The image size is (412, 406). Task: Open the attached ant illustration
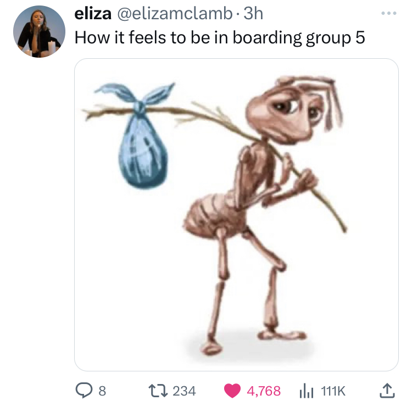(x=236, y=215)
